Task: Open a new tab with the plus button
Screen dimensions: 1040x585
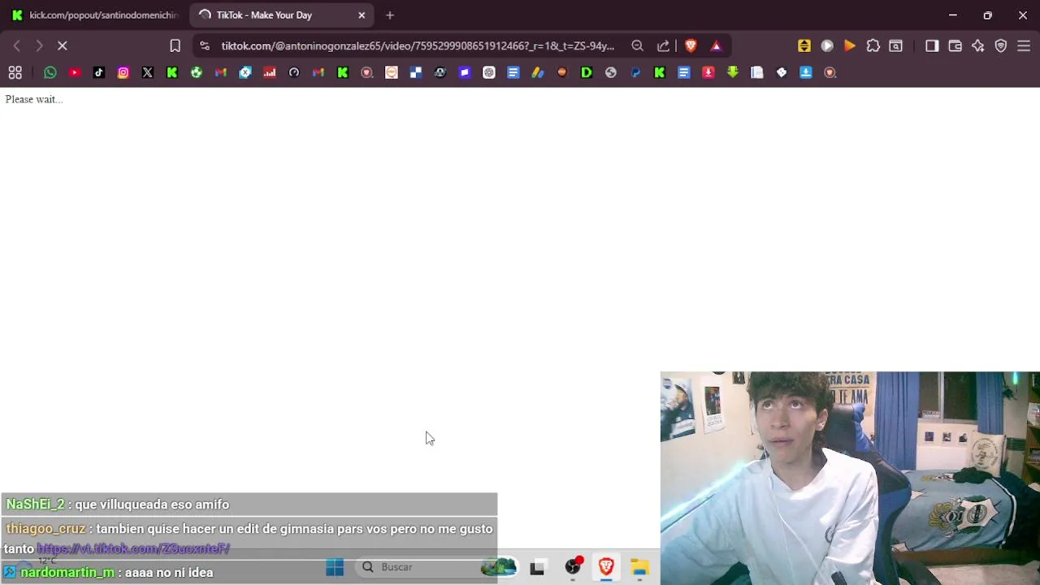Action: pos(390,15)
